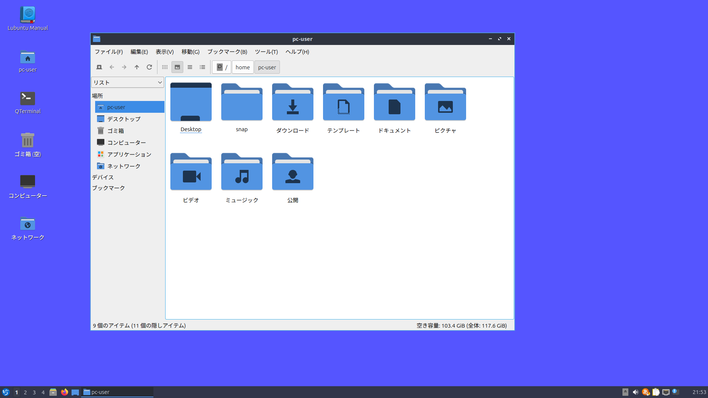Open the リスト side pane dropdown

(128, 83)
